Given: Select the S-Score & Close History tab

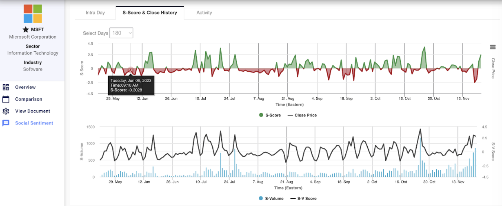Looking at the screenshot, I should pos(150,13).
